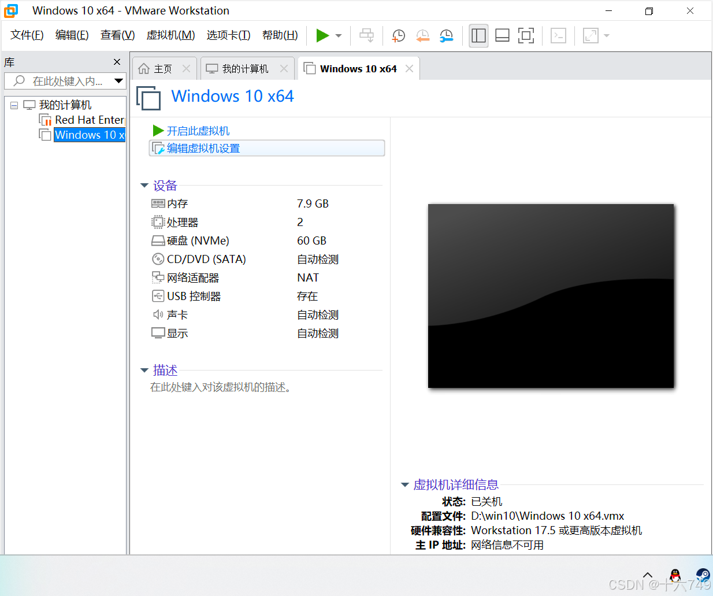
Task: Click the 网络适配器 network adapter icon
Action: point(158,277)
